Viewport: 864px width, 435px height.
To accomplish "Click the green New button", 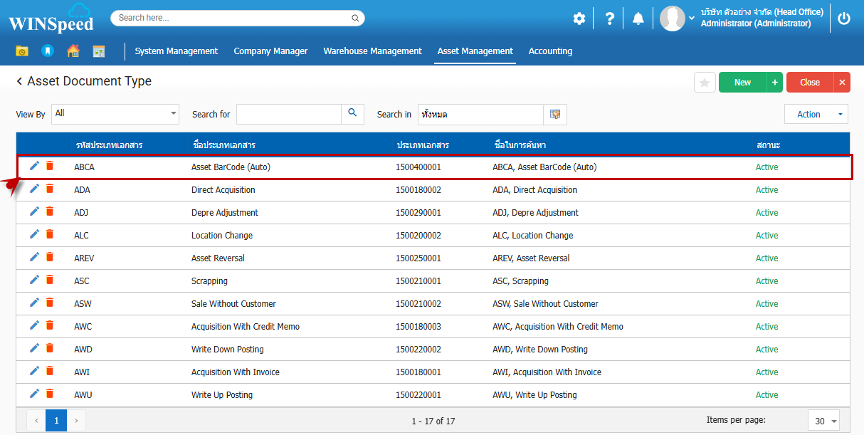I will (x=742, y=83).
